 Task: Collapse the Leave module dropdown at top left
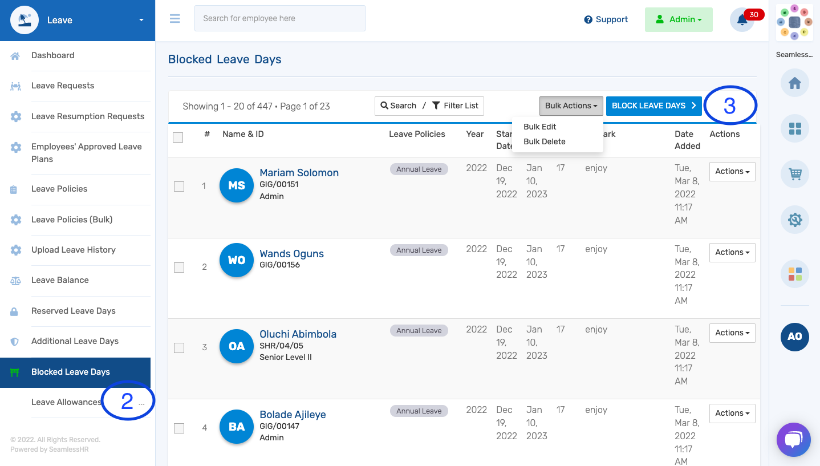[x=140, y=19]
